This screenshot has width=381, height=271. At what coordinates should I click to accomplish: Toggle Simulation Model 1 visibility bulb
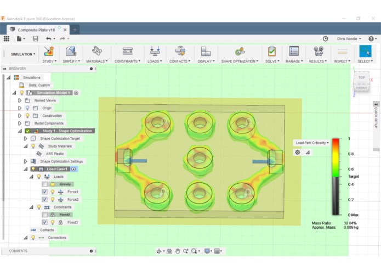pyautogui.click(x=22, y=93)
